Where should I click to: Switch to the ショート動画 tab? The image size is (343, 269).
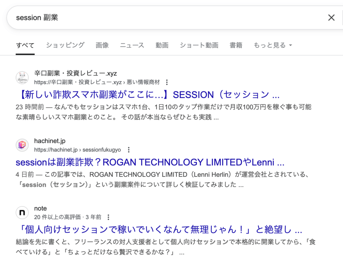(199, 45)
